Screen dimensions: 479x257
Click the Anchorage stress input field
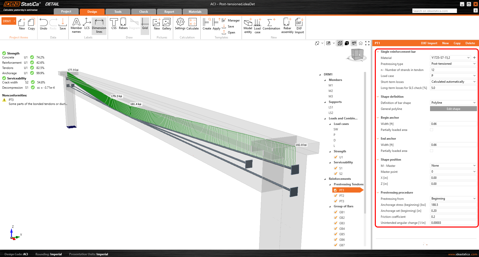[x=453, y=205]
